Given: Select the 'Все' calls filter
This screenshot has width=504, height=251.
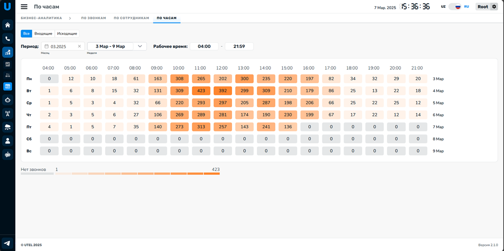Looking at the screenshot, I should click(x=26, y=34).
